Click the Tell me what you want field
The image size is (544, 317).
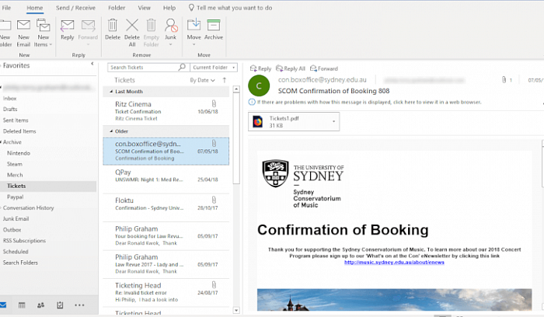click(235, 8)
